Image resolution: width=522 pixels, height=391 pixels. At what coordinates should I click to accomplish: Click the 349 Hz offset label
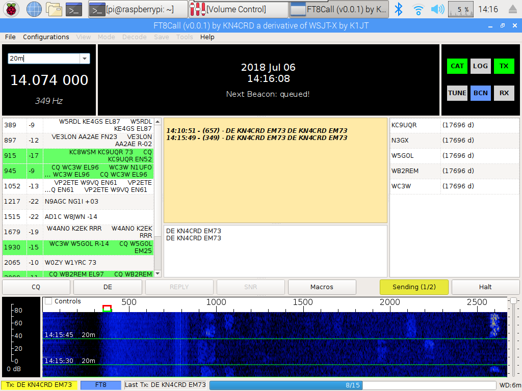[49, 101]
